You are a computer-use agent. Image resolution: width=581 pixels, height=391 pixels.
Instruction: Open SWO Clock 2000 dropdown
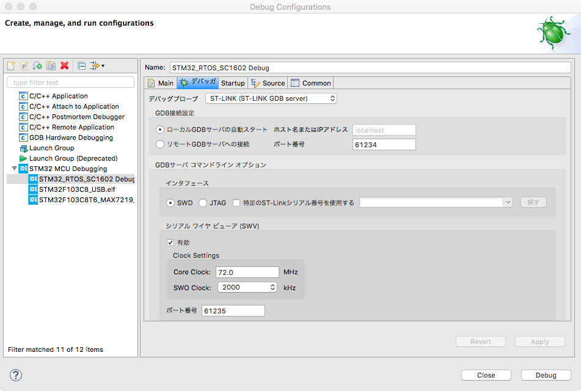[x=247, y=287]
